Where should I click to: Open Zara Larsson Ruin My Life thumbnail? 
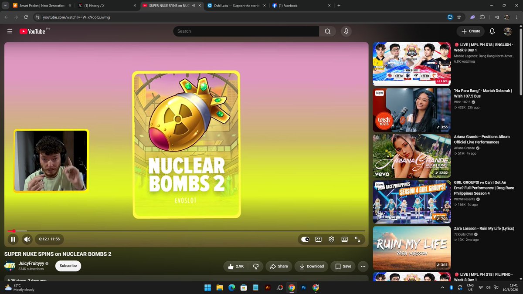(412, 247)
